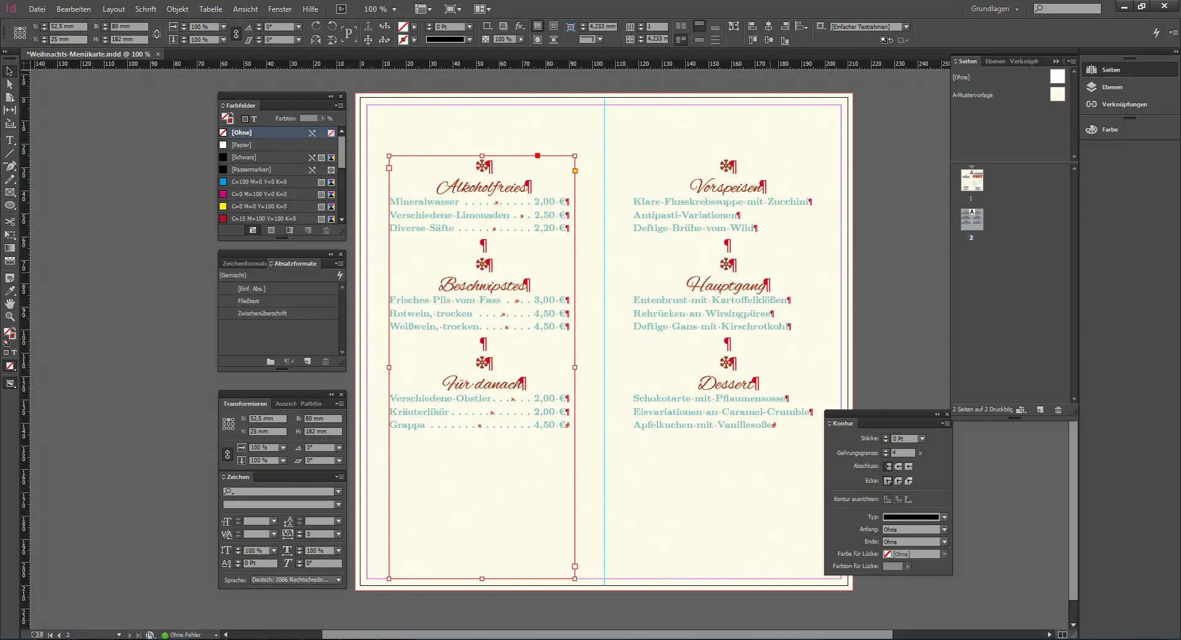Switch to the Ebenen tab beside Seiten
The image size is (1181, 640).
pyautogui.click(x=994, y=61)
